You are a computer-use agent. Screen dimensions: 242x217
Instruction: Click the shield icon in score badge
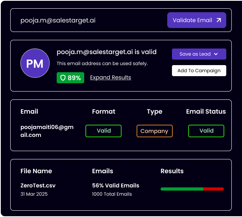click(63, 78)
